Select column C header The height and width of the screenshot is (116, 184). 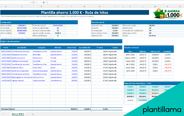[x=22, y=6]
